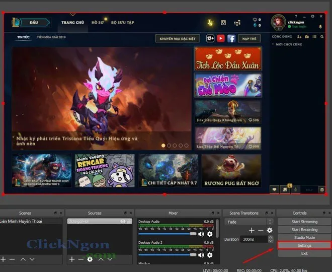Open the chat bubble icon at client bottom
Screen dimensions: 332x272
click(x=275, y=189)
